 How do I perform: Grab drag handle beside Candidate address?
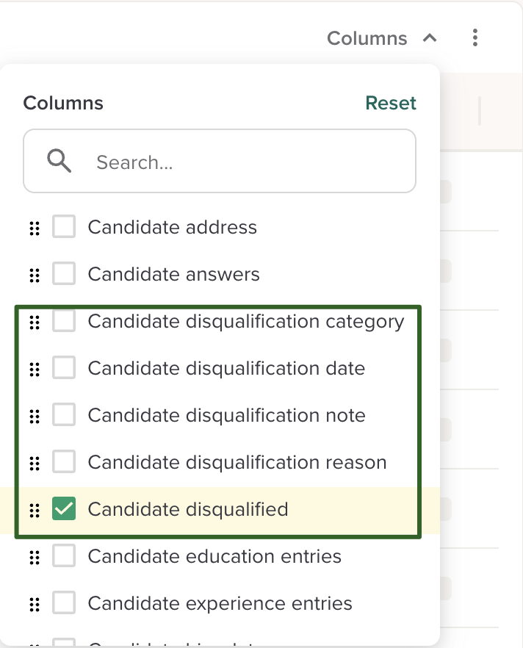[34, 228]
